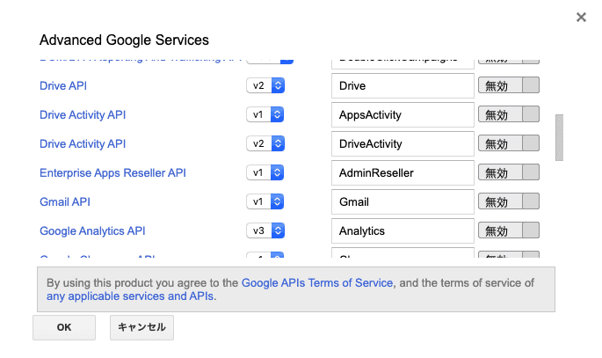Screen dimensions: 602x358
Task: Edit the Analytics identifier field
Action: [x=403, y=231]
